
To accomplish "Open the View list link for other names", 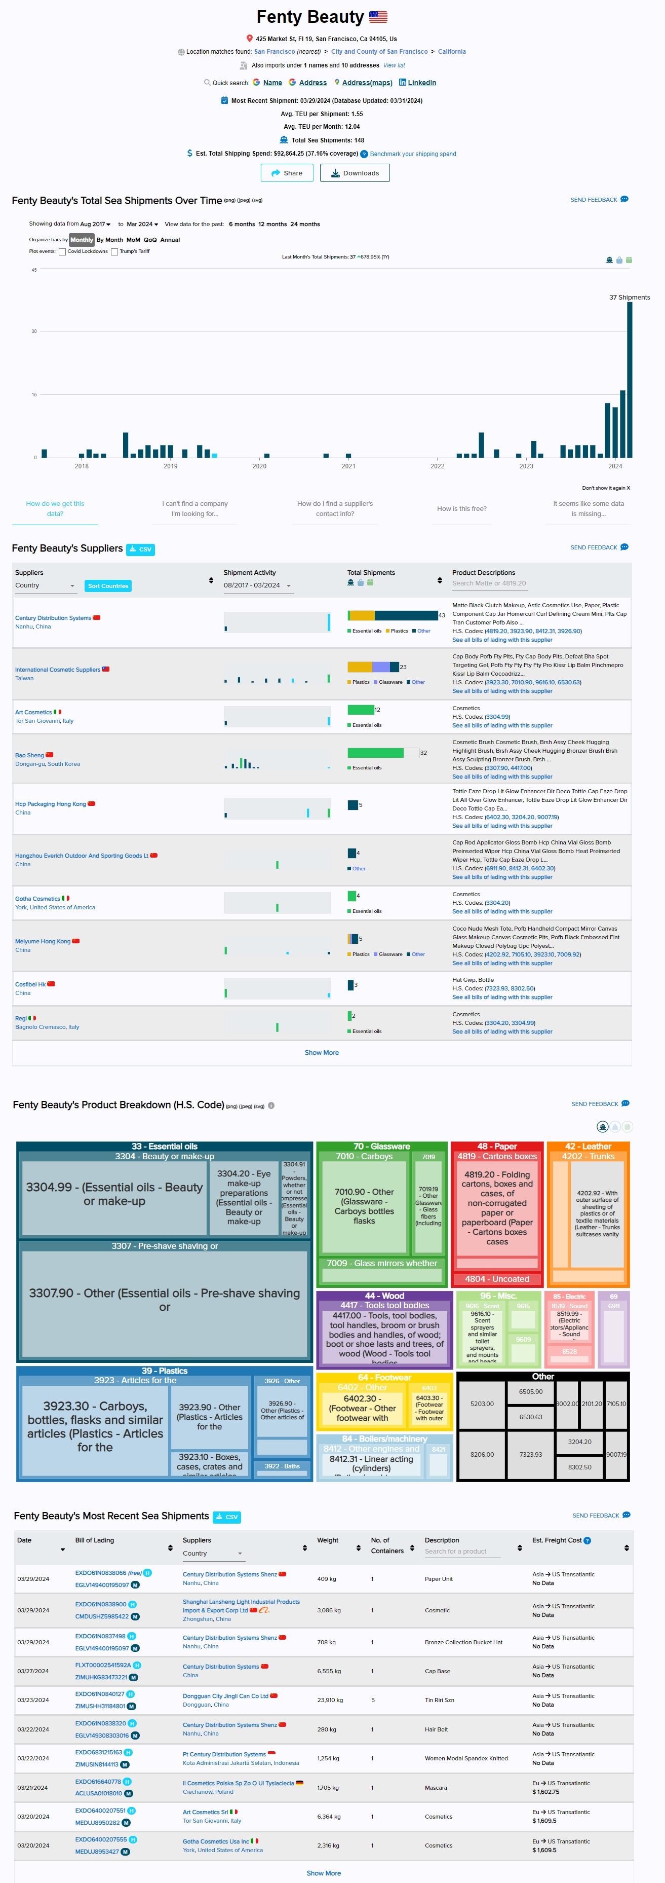I will (394, 66).
